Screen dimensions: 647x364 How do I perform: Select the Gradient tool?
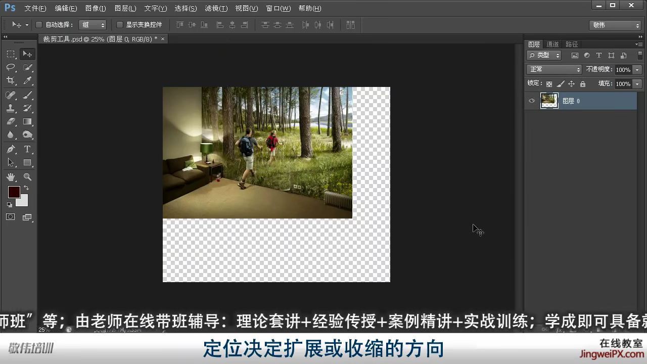pos(27,121)
